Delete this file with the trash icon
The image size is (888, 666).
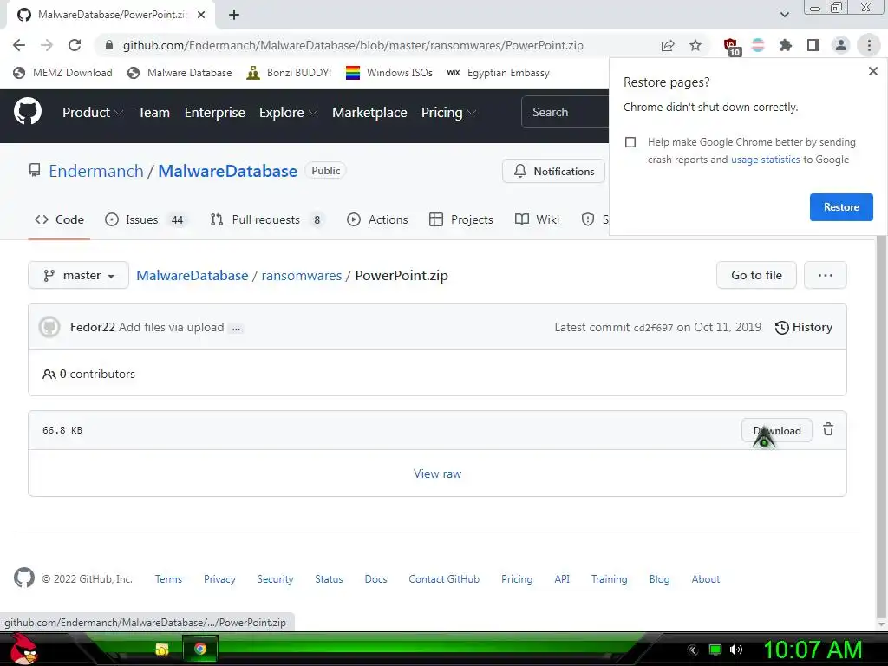(x=828, y=429)
